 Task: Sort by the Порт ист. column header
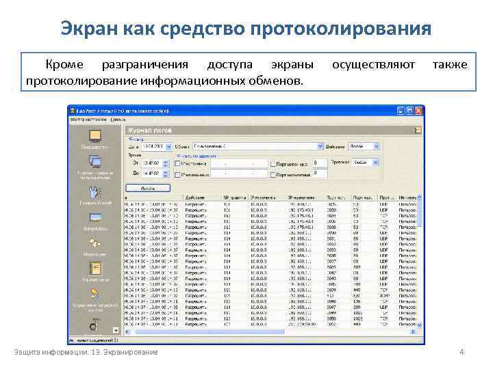(x=338, y=197)
